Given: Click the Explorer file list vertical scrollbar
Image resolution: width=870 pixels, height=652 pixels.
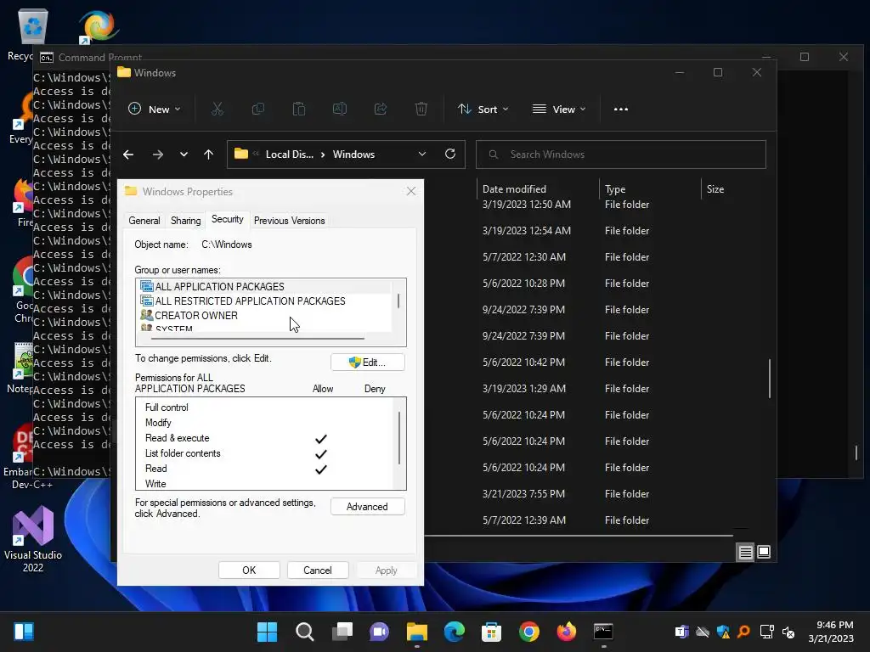Looking at the screenshot, I should point(770,379).
